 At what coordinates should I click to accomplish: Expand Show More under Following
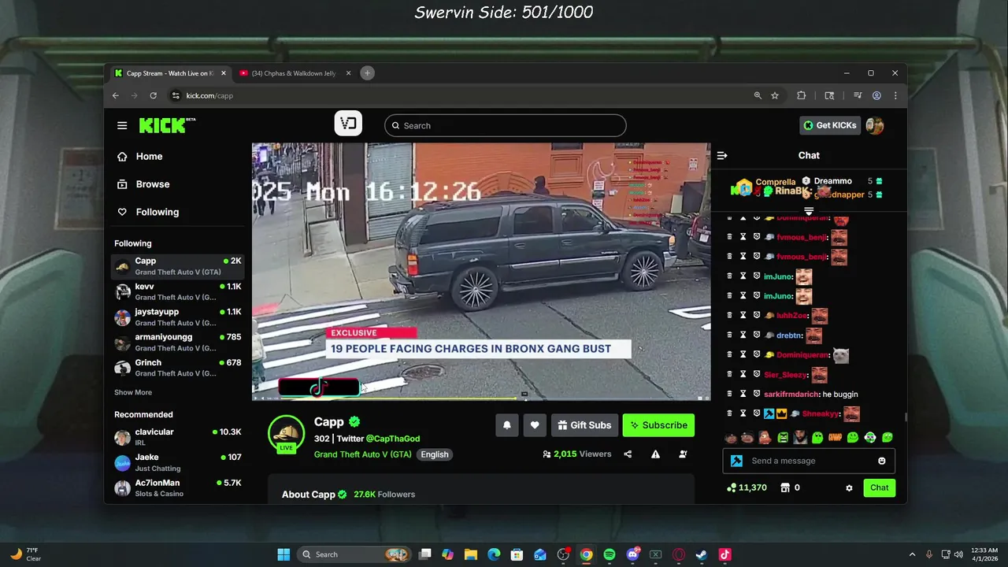pos(133,392)
